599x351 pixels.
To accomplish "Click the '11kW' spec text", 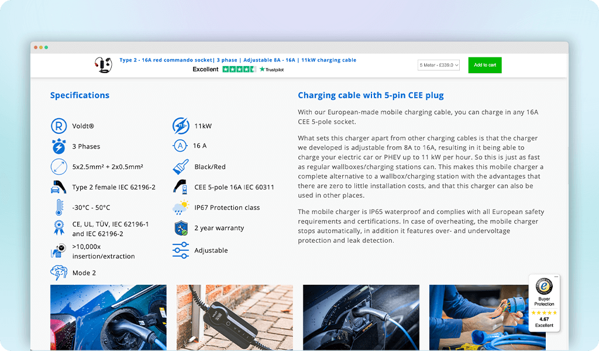I will click(203, 126).
